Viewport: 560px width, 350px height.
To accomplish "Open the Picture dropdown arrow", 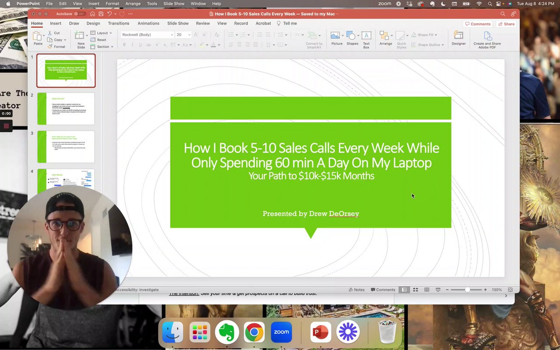I will 343,35.
